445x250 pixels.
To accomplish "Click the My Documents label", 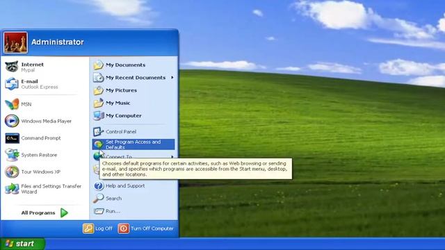I will (125, 65).
